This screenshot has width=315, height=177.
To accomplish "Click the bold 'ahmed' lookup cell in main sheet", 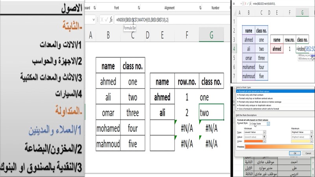I will point(162,97).
